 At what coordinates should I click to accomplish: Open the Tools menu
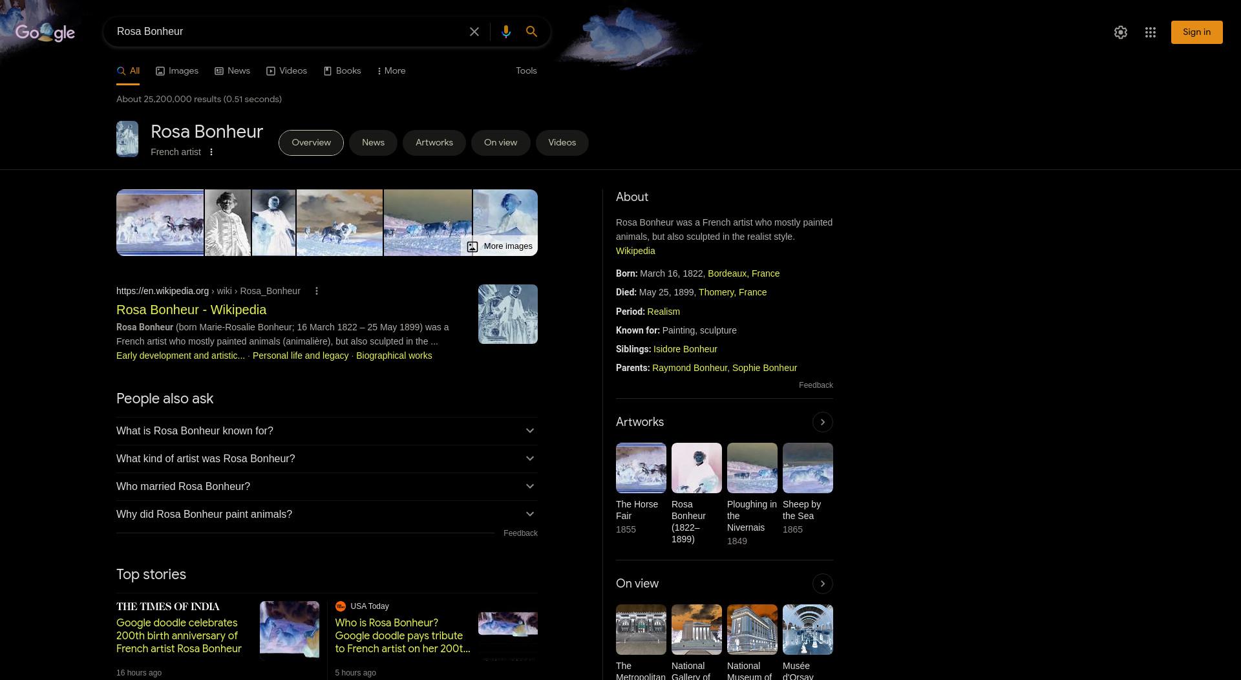pos(526,71)
